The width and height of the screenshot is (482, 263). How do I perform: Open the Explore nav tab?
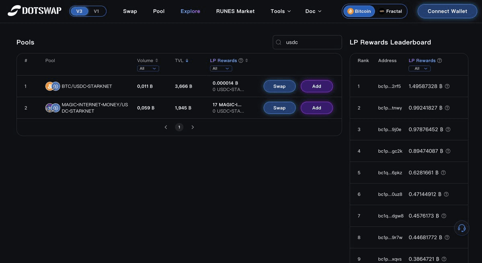190,11
